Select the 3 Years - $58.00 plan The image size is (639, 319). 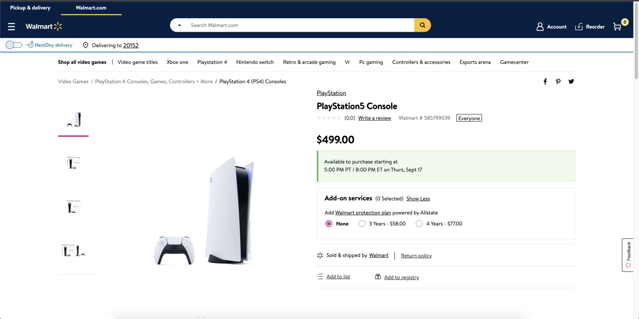(x=362, y=224)
